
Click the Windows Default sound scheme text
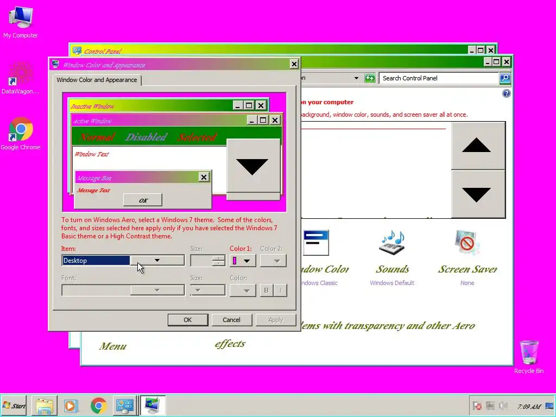click(392, 283)
